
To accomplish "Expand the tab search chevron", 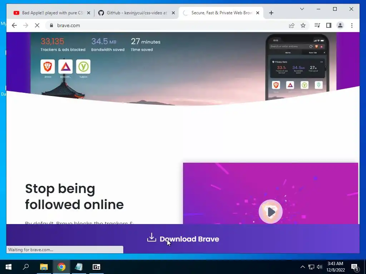I will [x=302, y=9].
